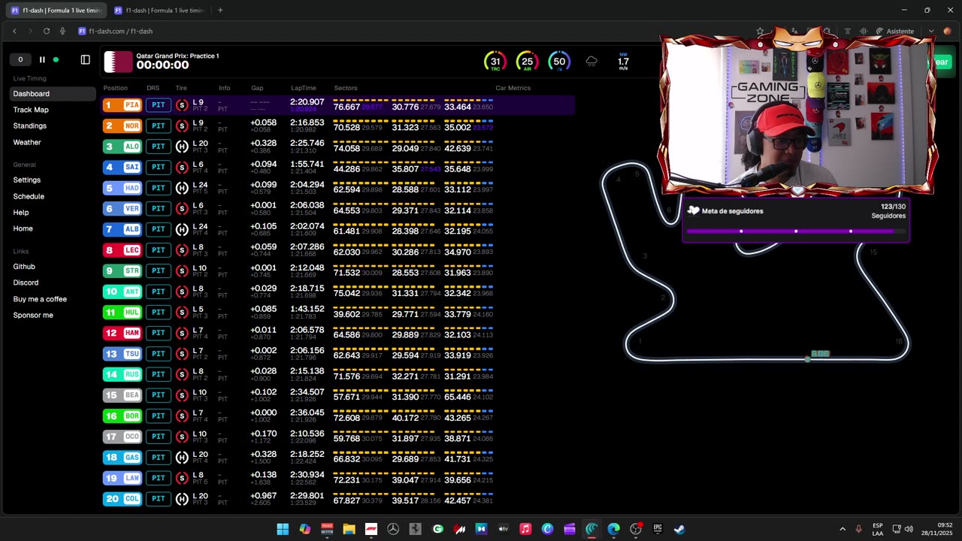Switch to the second f1-dash browser tab
The image size is (962, 541).
click(159, 11)
